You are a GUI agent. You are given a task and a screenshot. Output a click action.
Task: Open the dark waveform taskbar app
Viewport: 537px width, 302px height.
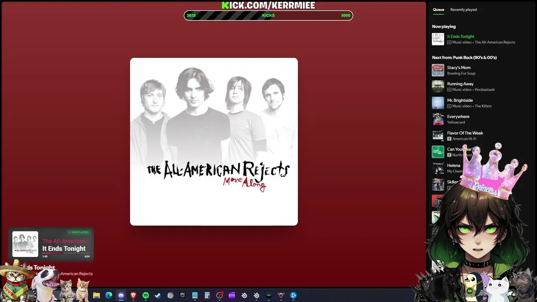(268, 295)
